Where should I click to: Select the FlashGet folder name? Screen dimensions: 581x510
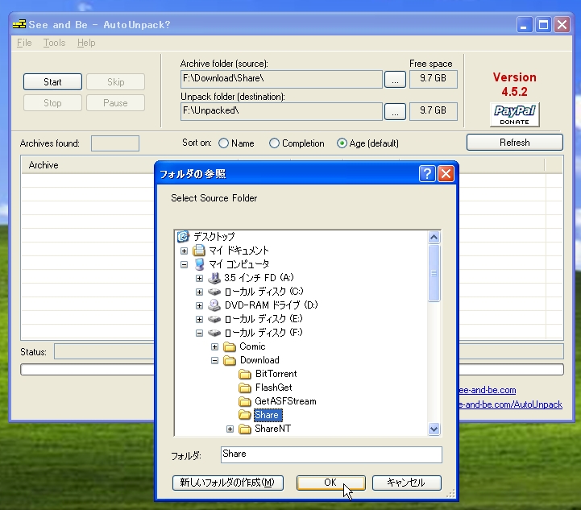tap(273, 388)
